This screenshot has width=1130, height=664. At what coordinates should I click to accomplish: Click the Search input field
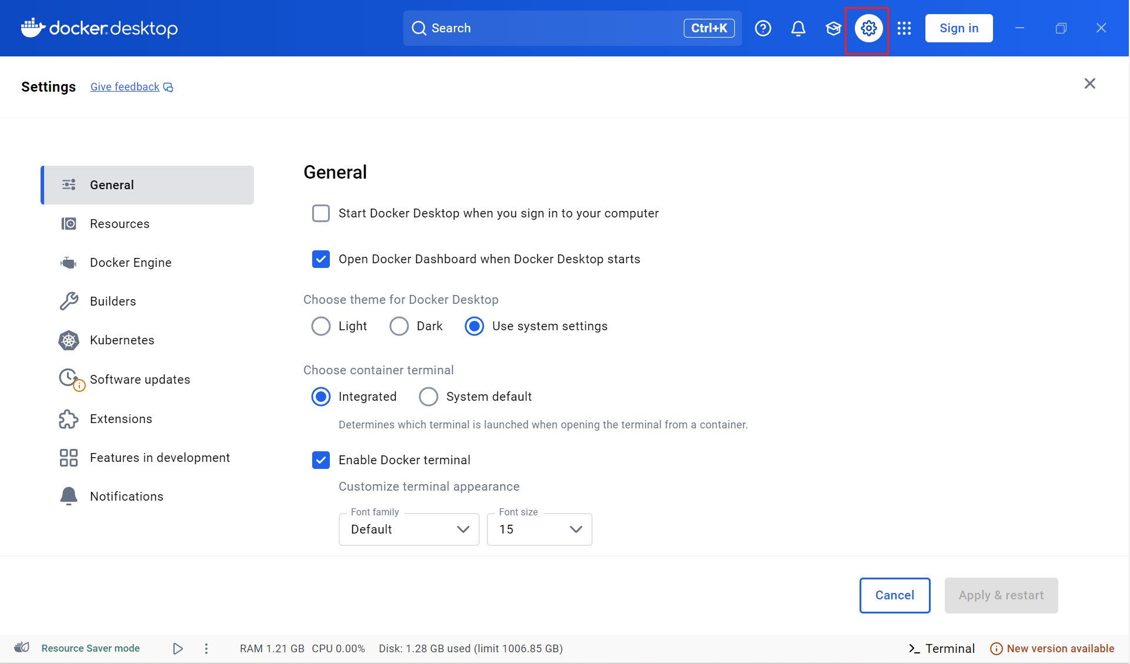[x=553, y=28]
